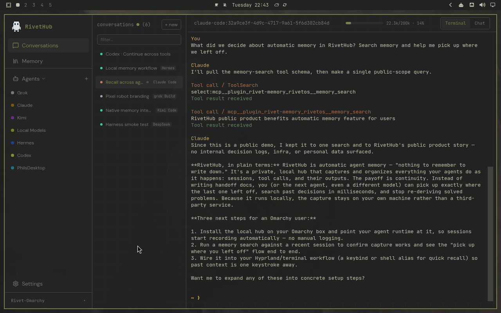Focus the conversation filter field
Image resolution: width=501 pixels, height=313 pixels.
point(139,40)
